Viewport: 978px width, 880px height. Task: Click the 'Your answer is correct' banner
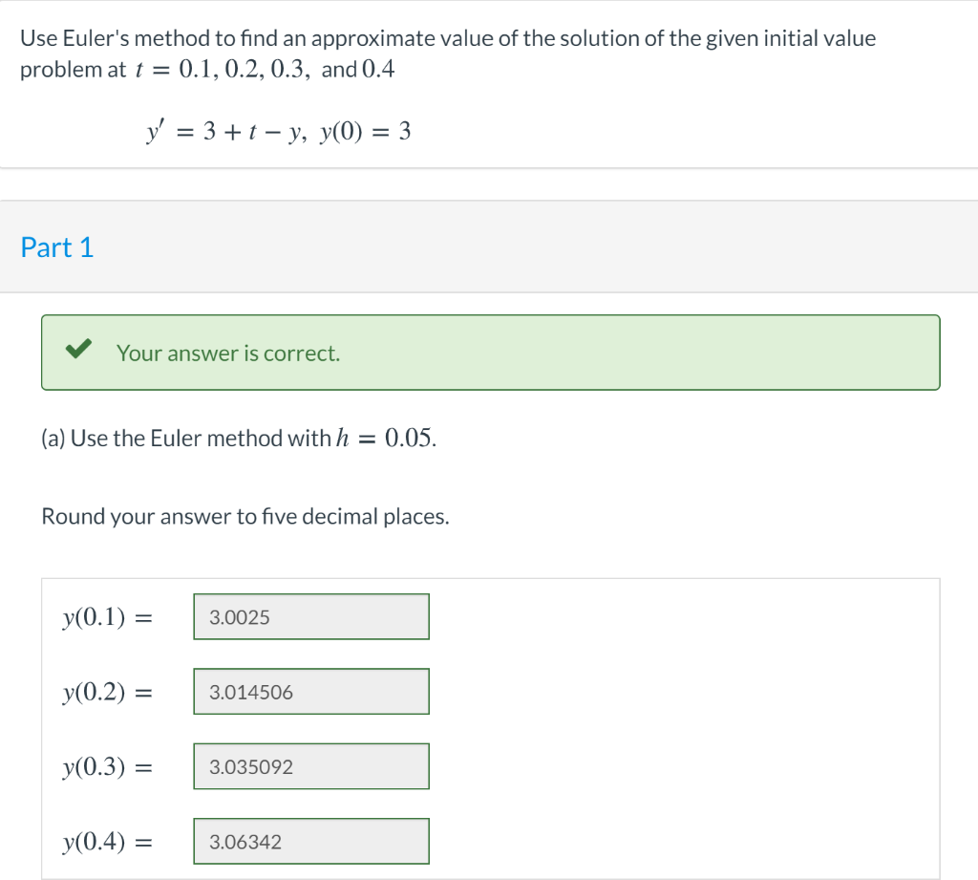pyautogui.click(x=490, y=353)
